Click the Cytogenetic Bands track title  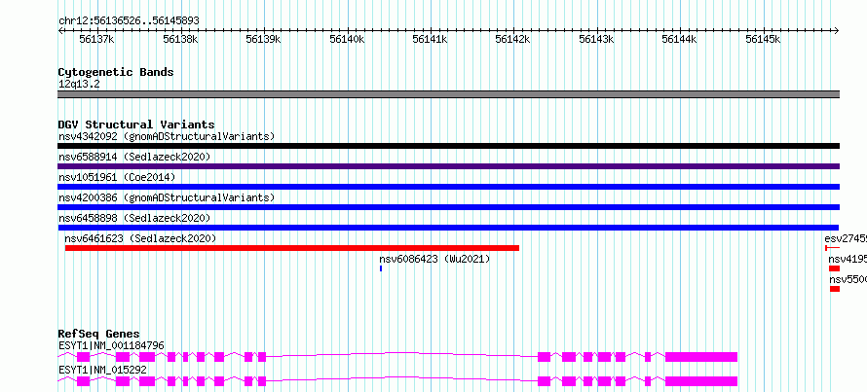[x=116, y=72]
